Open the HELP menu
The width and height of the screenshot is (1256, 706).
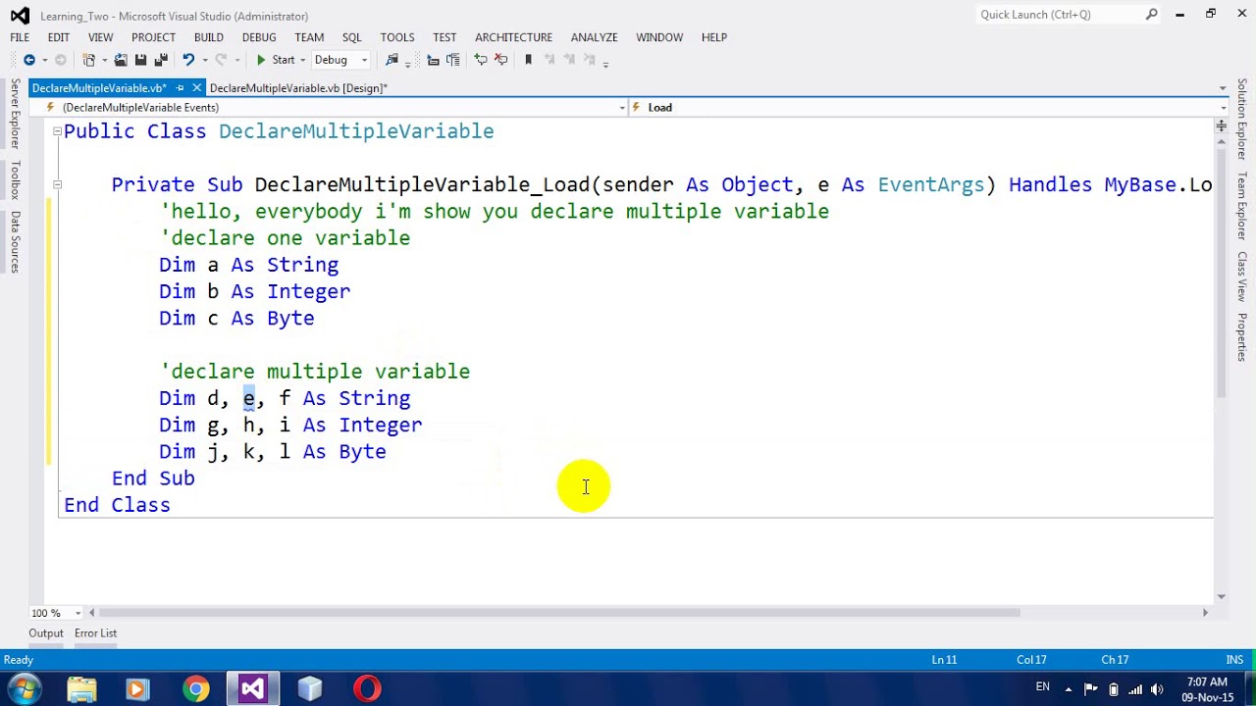[714, 37]
